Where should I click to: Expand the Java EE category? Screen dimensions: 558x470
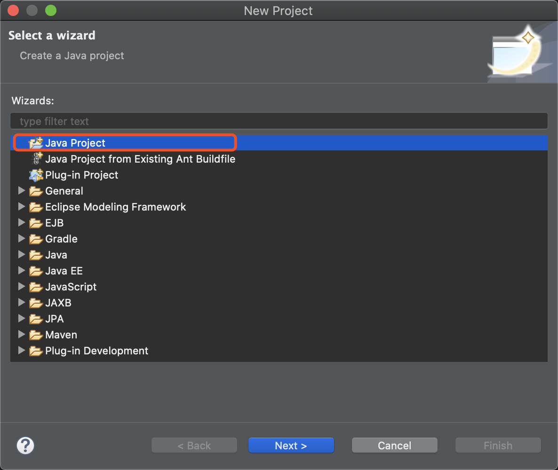coord(21,271)
